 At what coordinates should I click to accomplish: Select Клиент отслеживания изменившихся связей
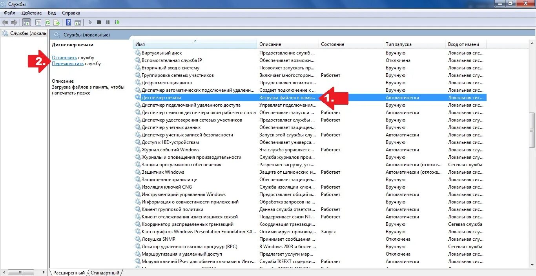tap(190, 217)
